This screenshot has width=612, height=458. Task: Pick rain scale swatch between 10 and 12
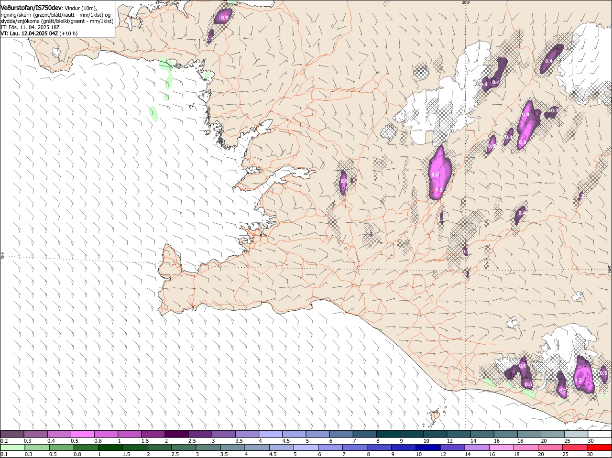tap(428, 448)
